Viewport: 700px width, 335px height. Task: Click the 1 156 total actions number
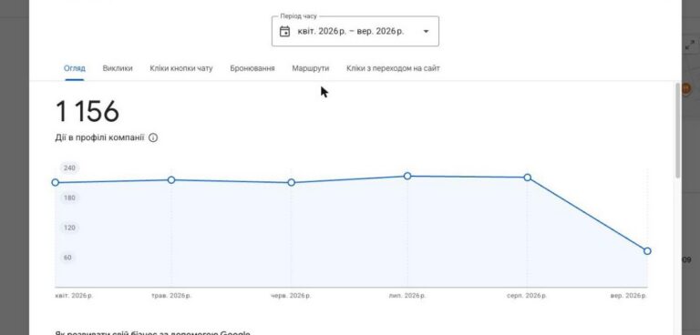tap(87, 112)
